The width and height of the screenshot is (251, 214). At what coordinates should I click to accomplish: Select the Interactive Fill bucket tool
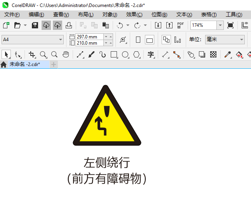click(239, 55)
